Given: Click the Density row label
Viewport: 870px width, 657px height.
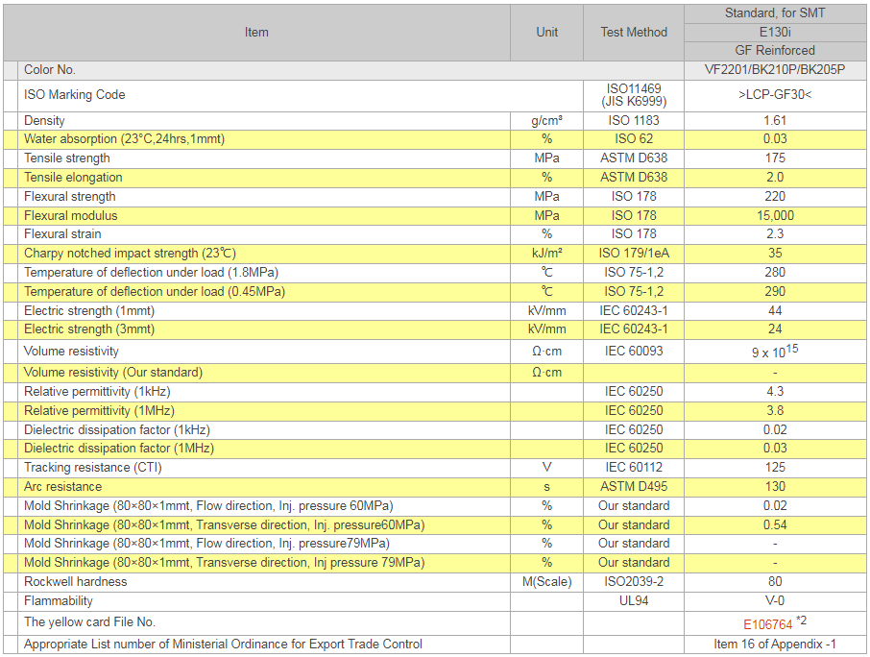Looking at the screenshot, I should [45, 121].
